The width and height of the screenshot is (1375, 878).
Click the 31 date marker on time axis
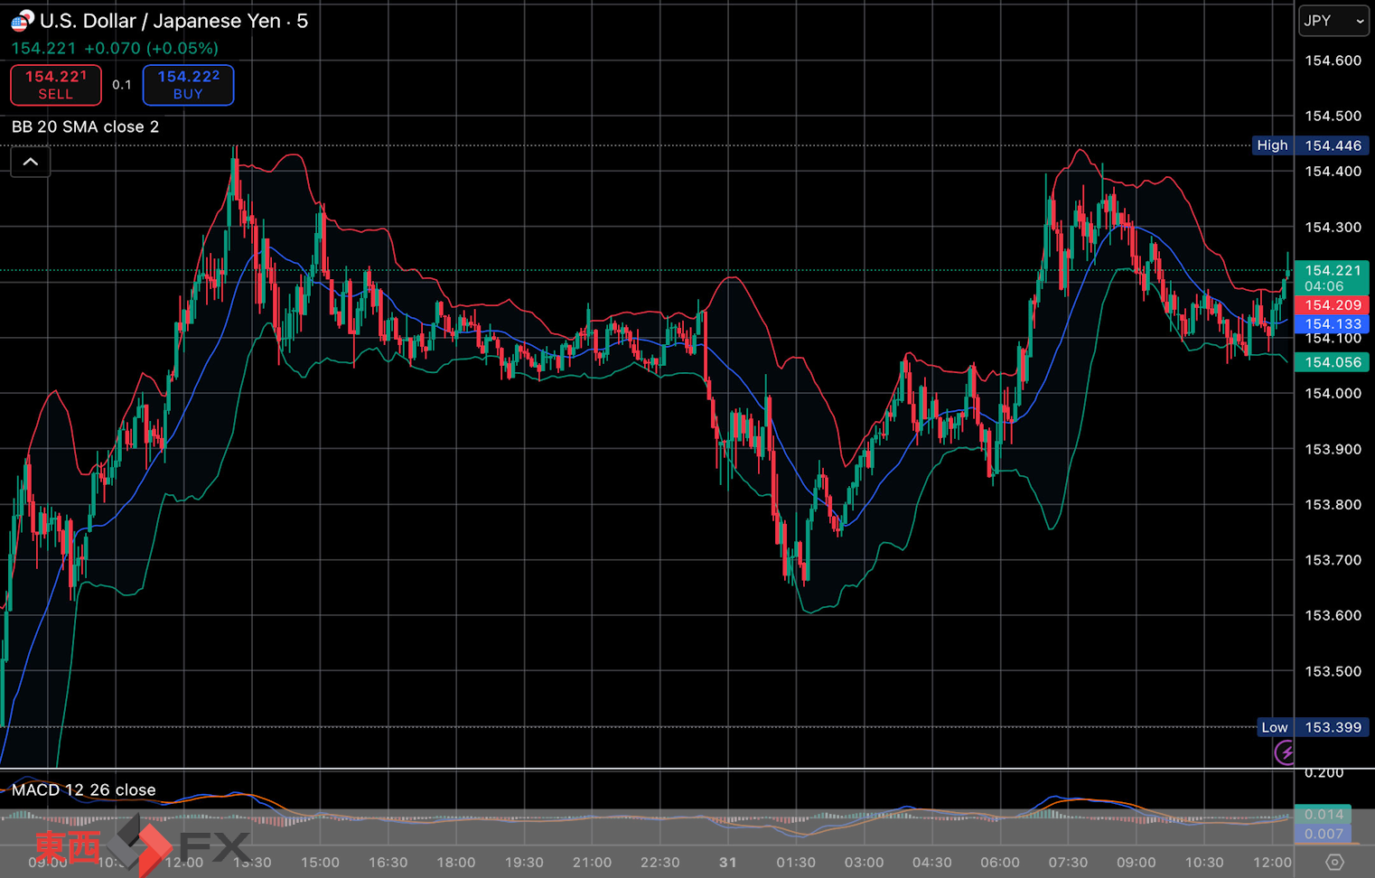pos(727,862)
